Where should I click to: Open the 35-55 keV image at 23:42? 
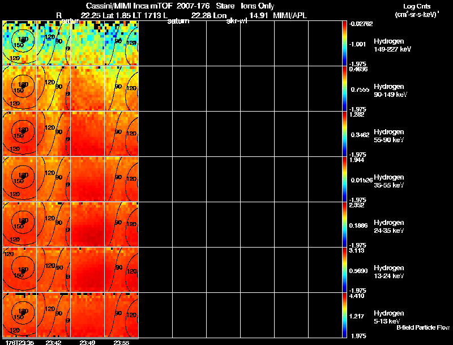[x=53, y=180]
